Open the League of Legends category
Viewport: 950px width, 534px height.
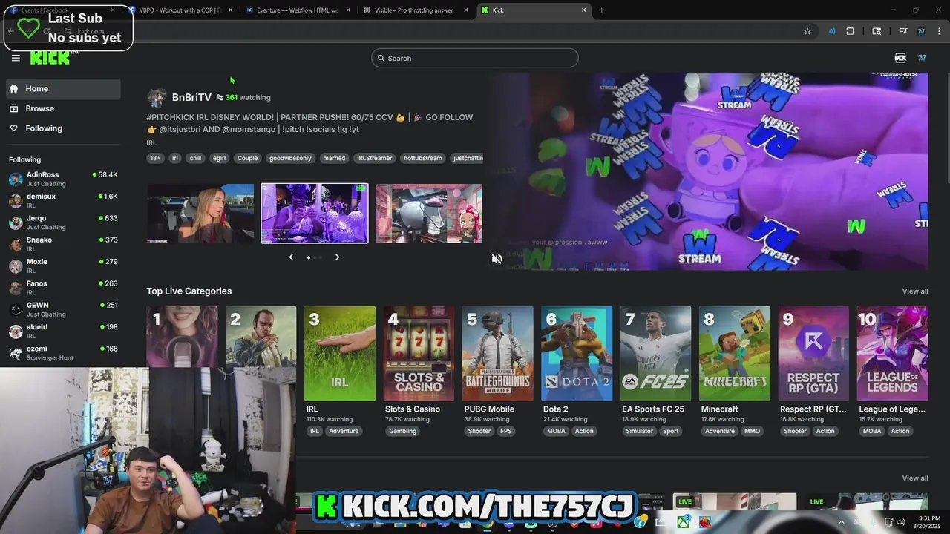(893, 354)
